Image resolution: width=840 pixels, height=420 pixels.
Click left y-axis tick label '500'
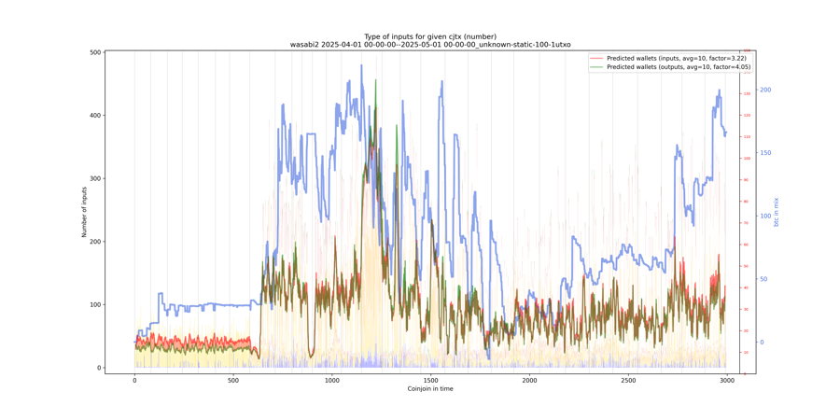point(95,52)
